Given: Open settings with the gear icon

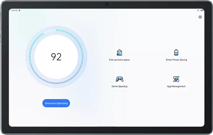Looking at the screenshot, I should point(200,17).
